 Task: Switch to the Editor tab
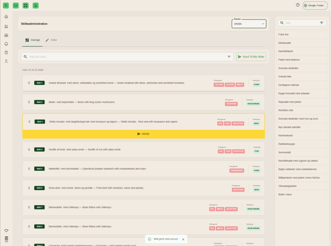point(51,40)
